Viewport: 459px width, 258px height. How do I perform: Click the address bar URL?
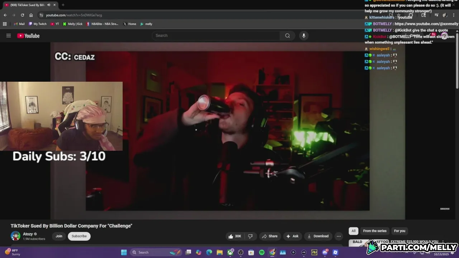(x=74, y=15)
